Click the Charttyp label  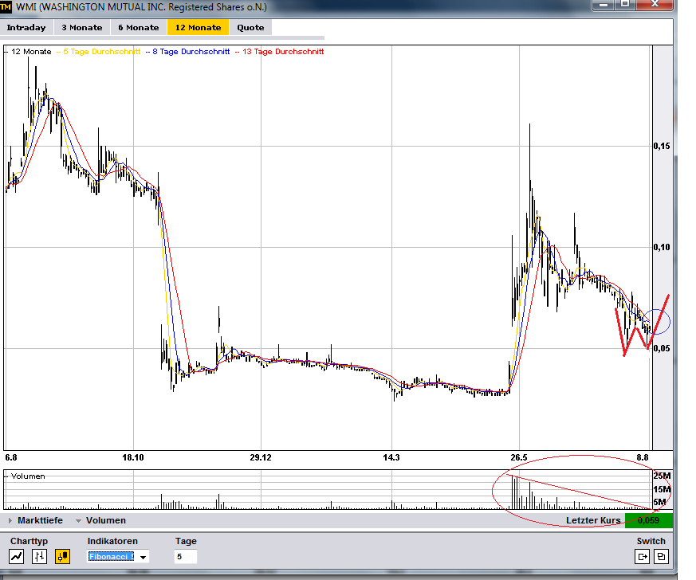(29, 541)
